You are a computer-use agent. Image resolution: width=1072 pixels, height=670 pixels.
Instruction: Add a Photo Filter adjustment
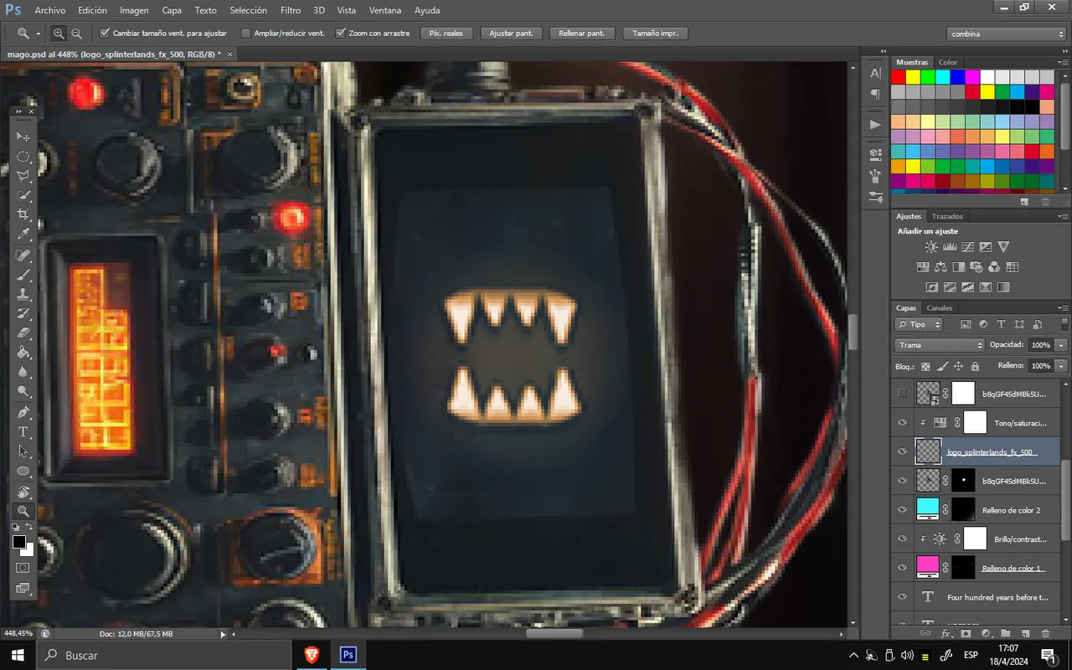tap(976, 267)
